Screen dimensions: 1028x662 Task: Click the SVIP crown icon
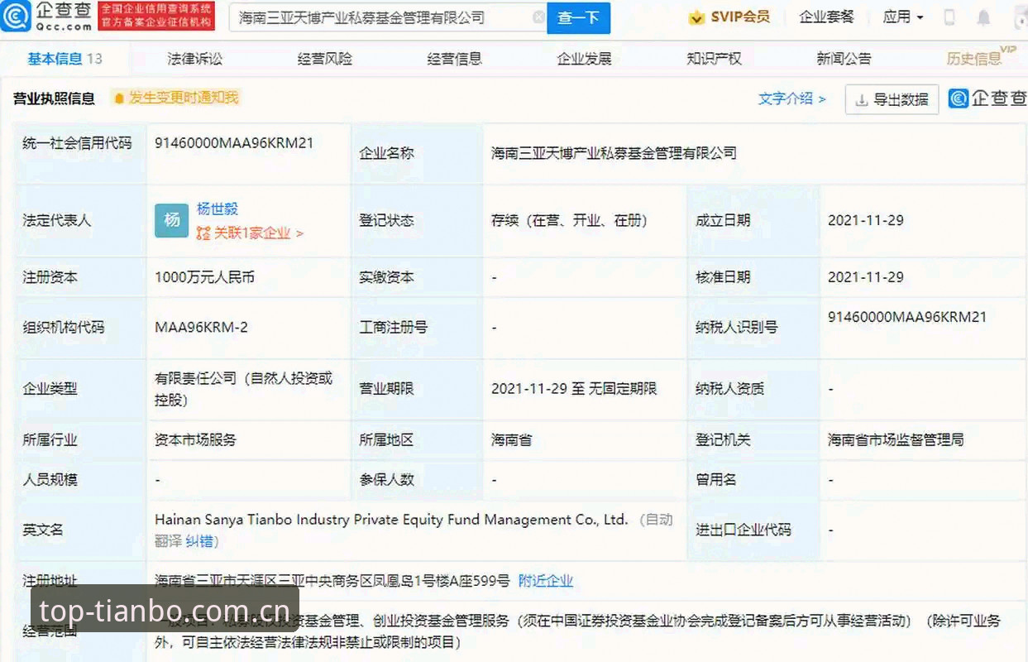coord(696,17)
